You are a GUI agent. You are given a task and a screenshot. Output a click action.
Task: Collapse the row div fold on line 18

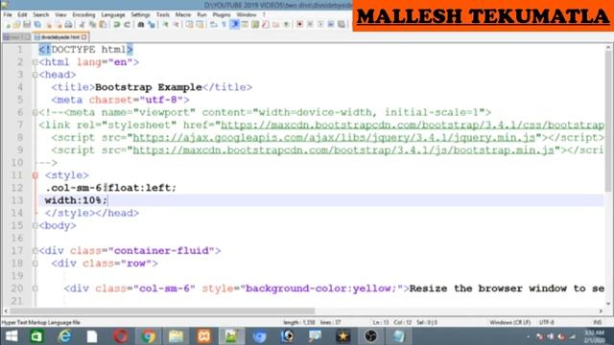(x=35, y=264)
